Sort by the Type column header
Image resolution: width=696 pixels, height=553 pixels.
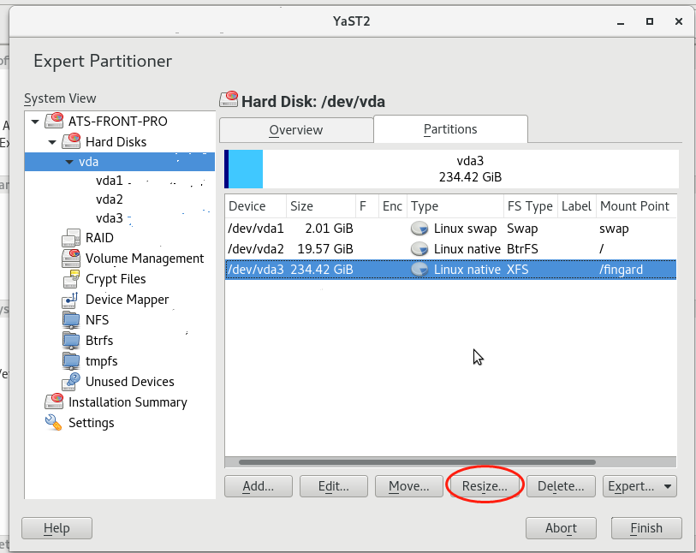coord(455,206)
